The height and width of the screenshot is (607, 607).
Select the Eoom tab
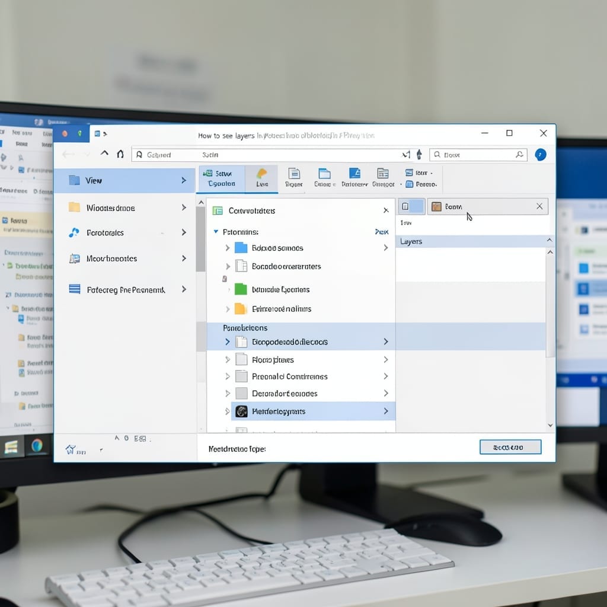coord(488,206)
